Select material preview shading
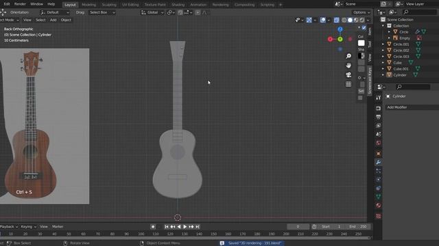The height and width of the screenshot is (246, 439). click(x=356, y=20)
